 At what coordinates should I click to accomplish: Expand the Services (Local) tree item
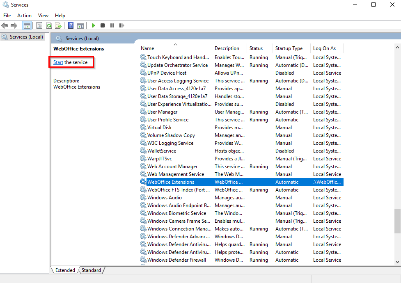[x=23, y=37]
